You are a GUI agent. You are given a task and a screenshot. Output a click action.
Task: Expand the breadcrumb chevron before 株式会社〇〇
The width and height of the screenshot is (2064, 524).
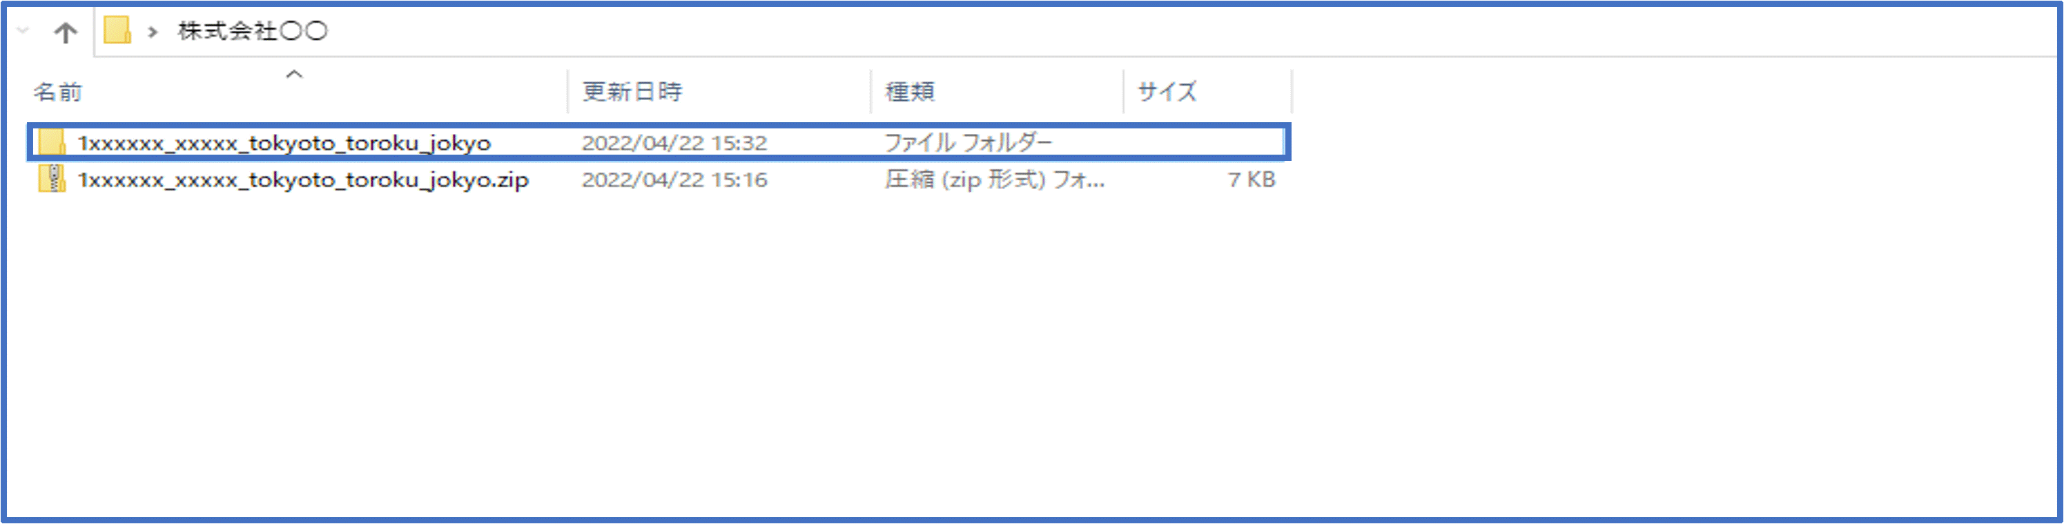(x=153, y=32)
